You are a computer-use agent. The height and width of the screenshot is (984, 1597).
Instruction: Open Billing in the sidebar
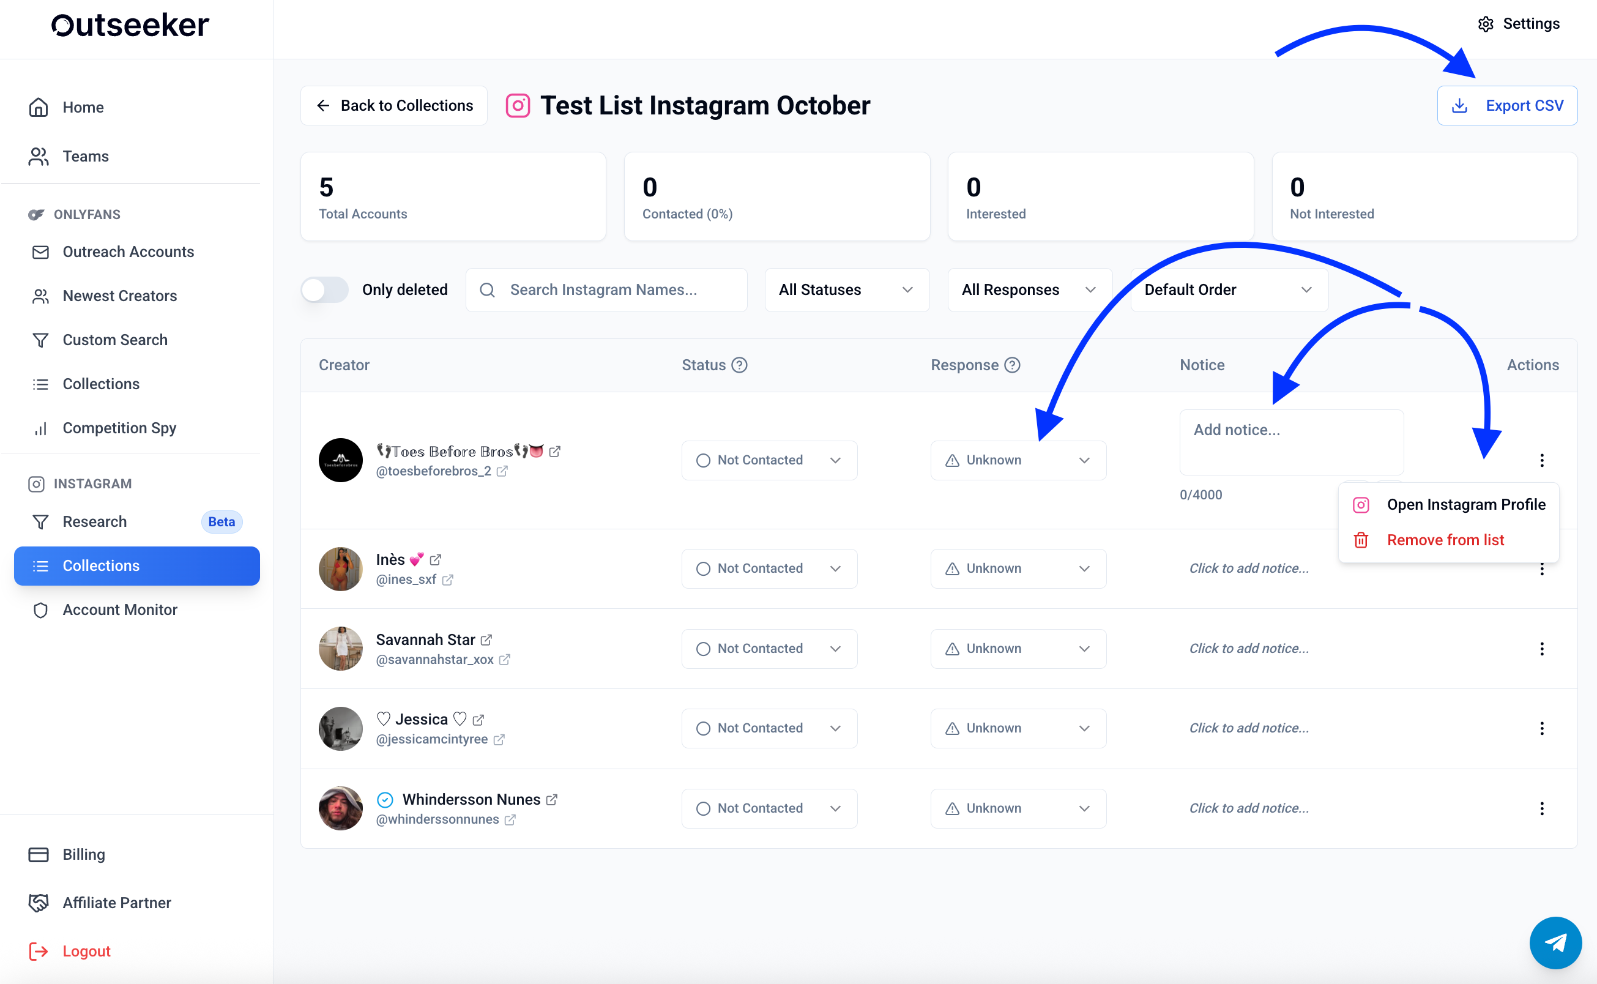pyautogui.click(x=136, y=855)
